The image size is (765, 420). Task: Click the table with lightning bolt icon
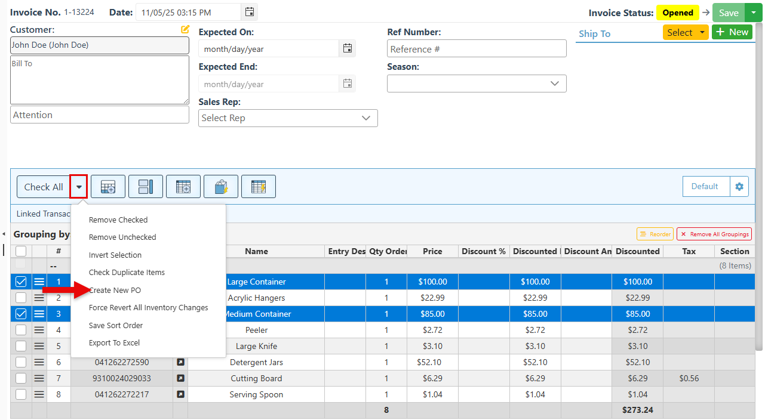click(259, 187)
